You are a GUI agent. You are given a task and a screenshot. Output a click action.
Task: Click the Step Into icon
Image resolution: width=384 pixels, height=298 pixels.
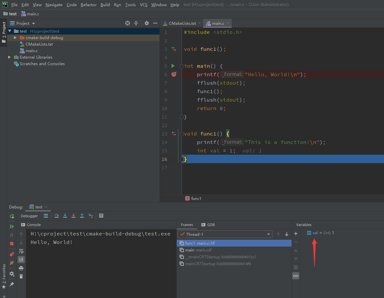point(65,216)
